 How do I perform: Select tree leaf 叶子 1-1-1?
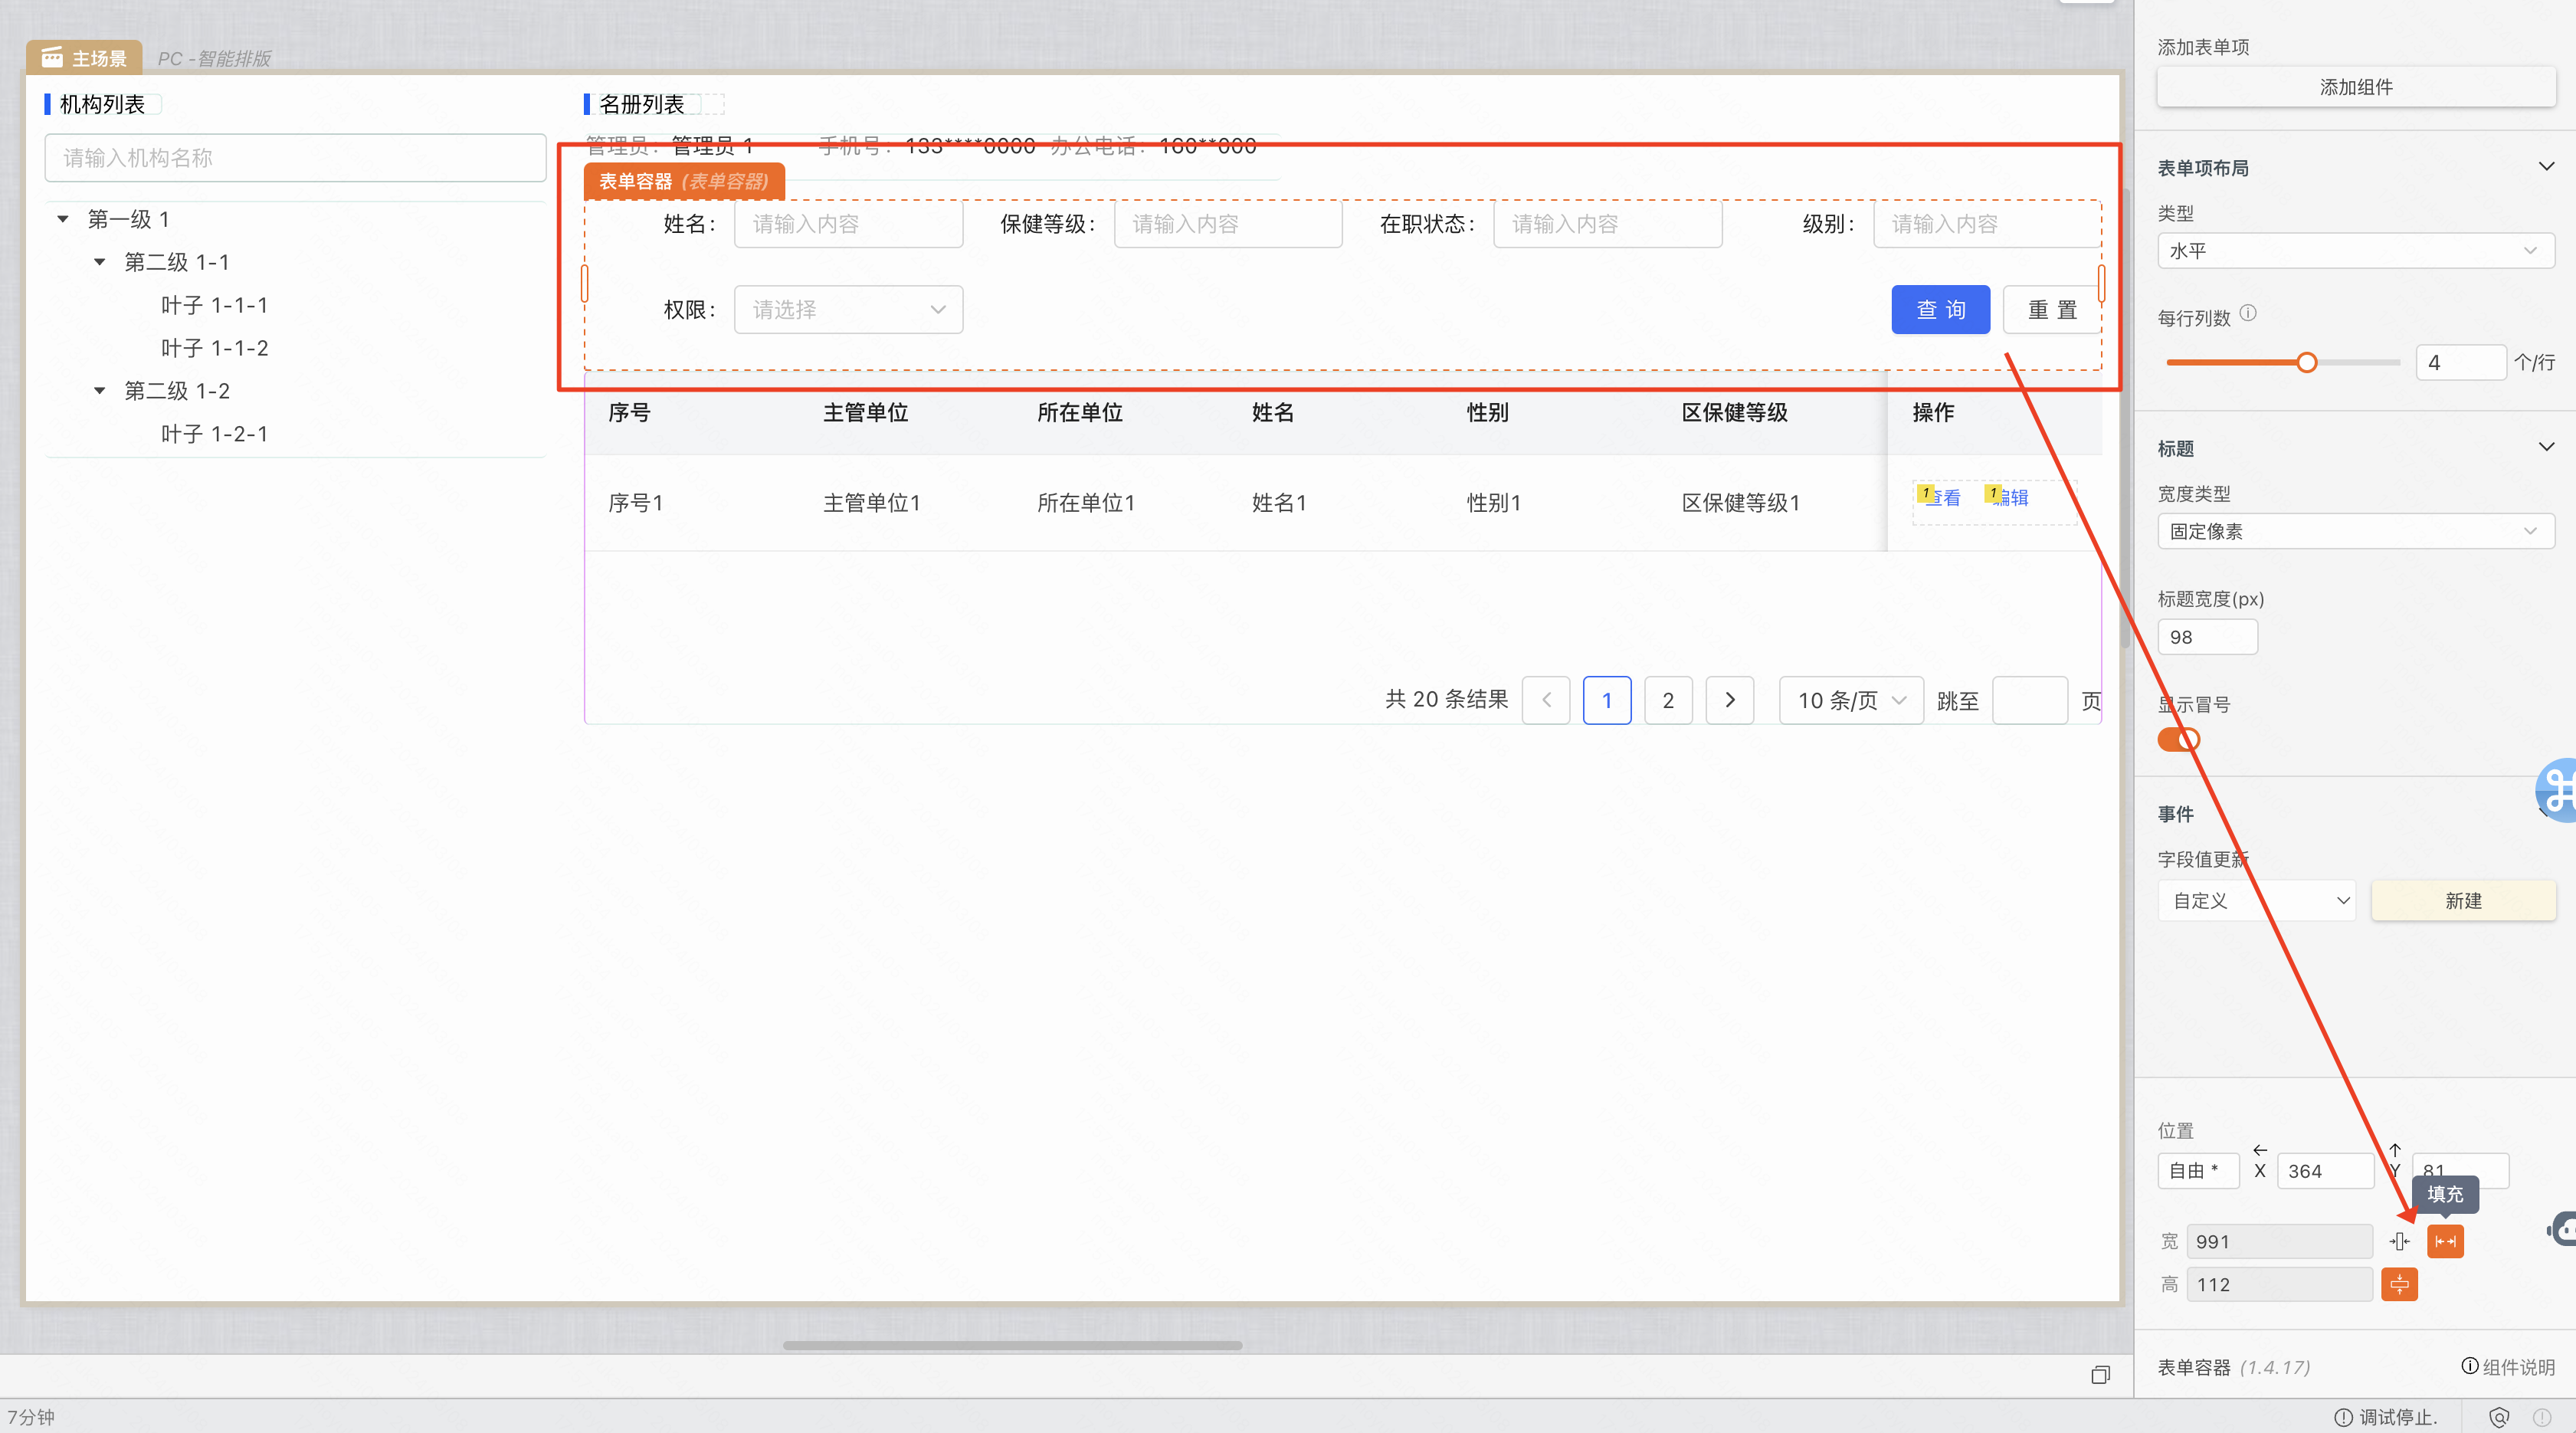214,304
